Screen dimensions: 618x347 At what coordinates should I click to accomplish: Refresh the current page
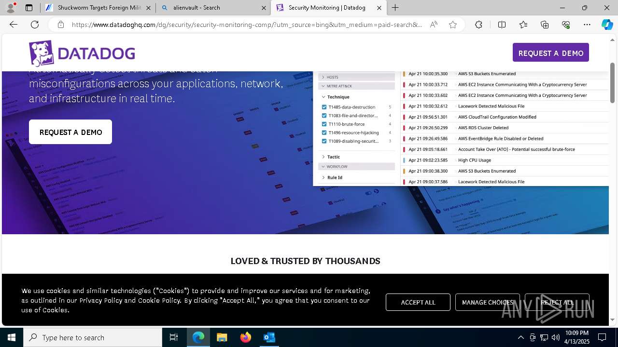pyautogui.click(x=35, y=25)
